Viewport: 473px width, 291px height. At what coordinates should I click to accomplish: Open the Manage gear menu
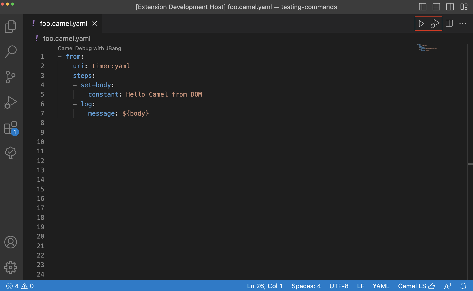tap(10, 267)
